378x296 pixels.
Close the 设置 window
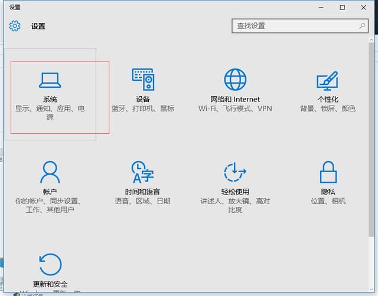[364, 7]
